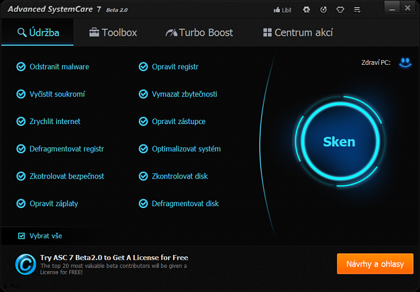Click the ASC logo in the bottom banner
This screenshot has width=420, height=292.
coord(25,264)
